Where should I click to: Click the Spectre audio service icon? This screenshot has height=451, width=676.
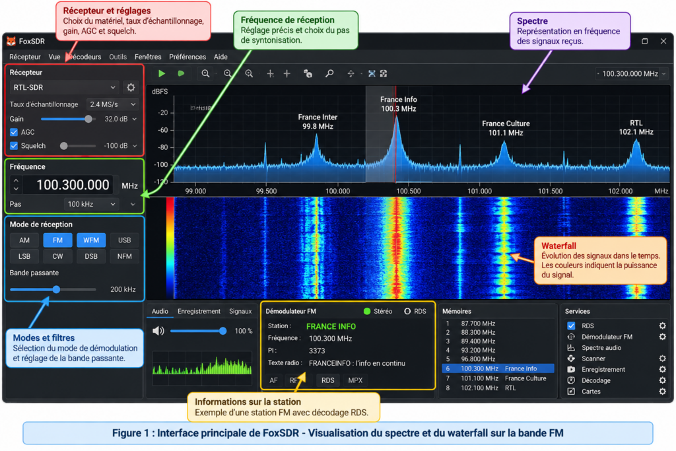click(571, 347)
